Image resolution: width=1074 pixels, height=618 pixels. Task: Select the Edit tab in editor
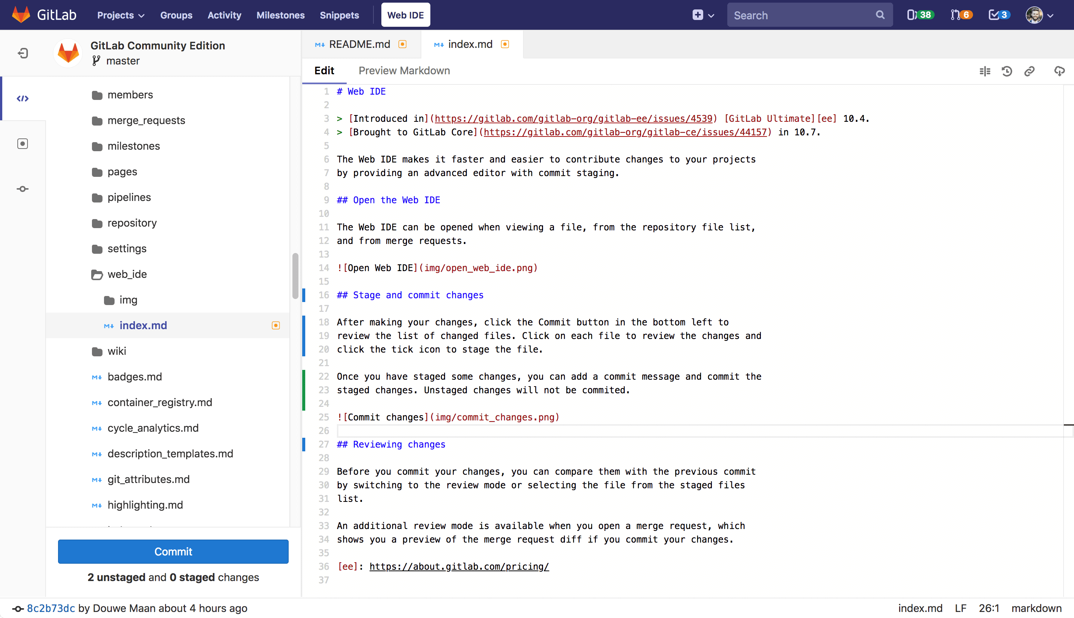tap(323, 71)
